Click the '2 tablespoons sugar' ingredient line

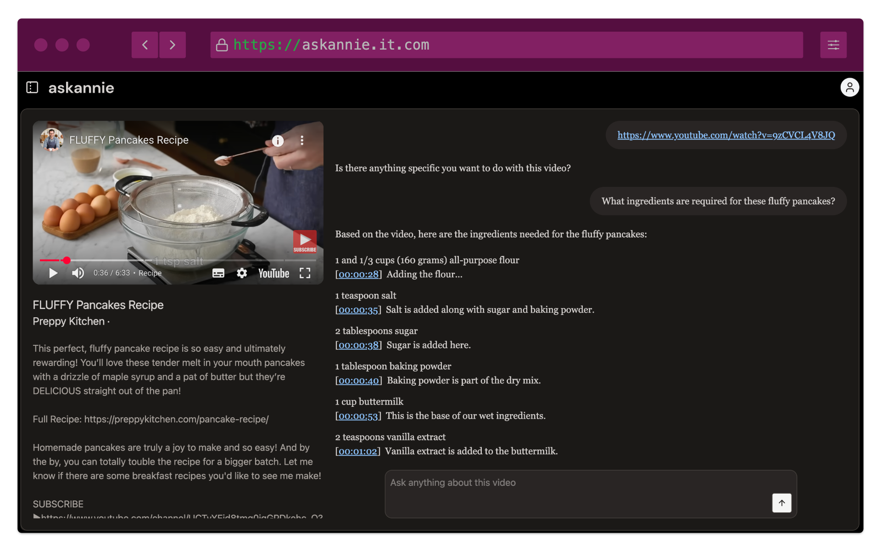[x=376, y=331]
